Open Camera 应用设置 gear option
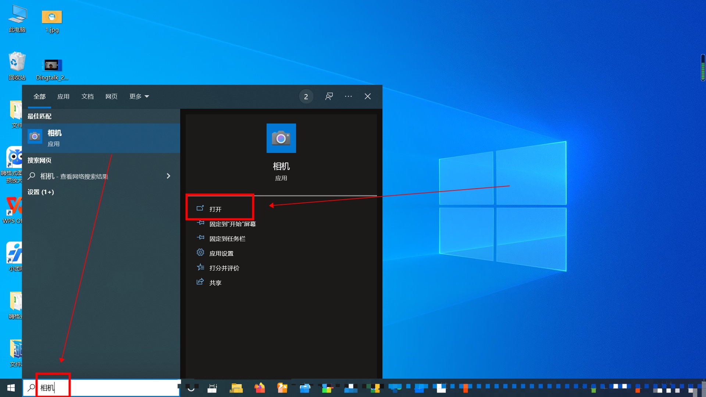 click(x=221, y=253)
